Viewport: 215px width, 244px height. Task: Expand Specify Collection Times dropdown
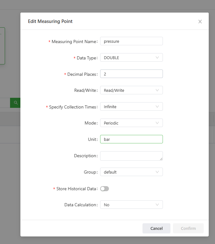coord(132,107)
